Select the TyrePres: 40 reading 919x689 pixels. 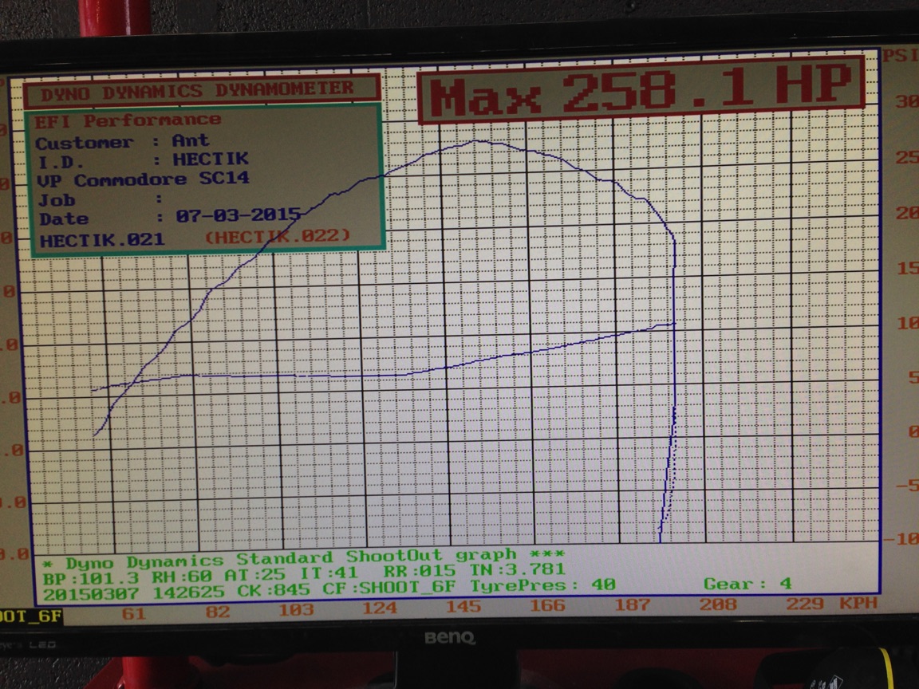542,585
